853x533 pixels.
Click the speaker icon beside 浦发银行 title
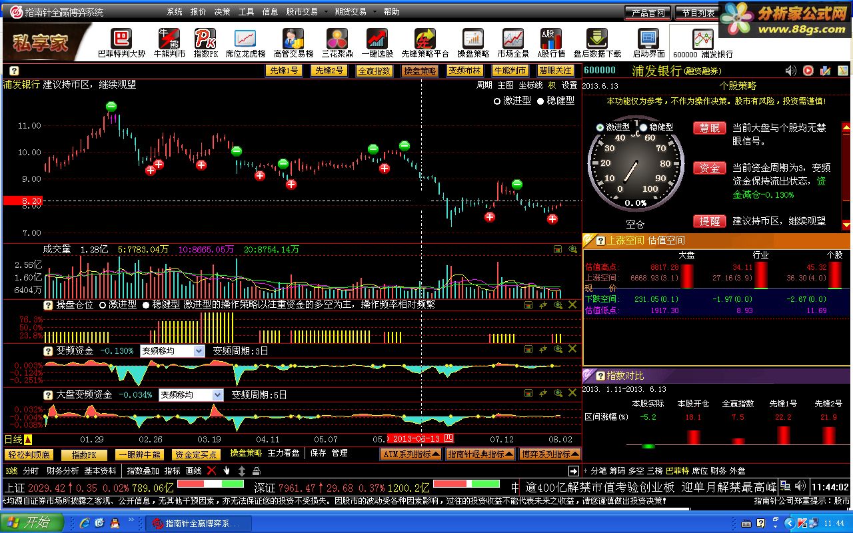[x=791, y=71]
